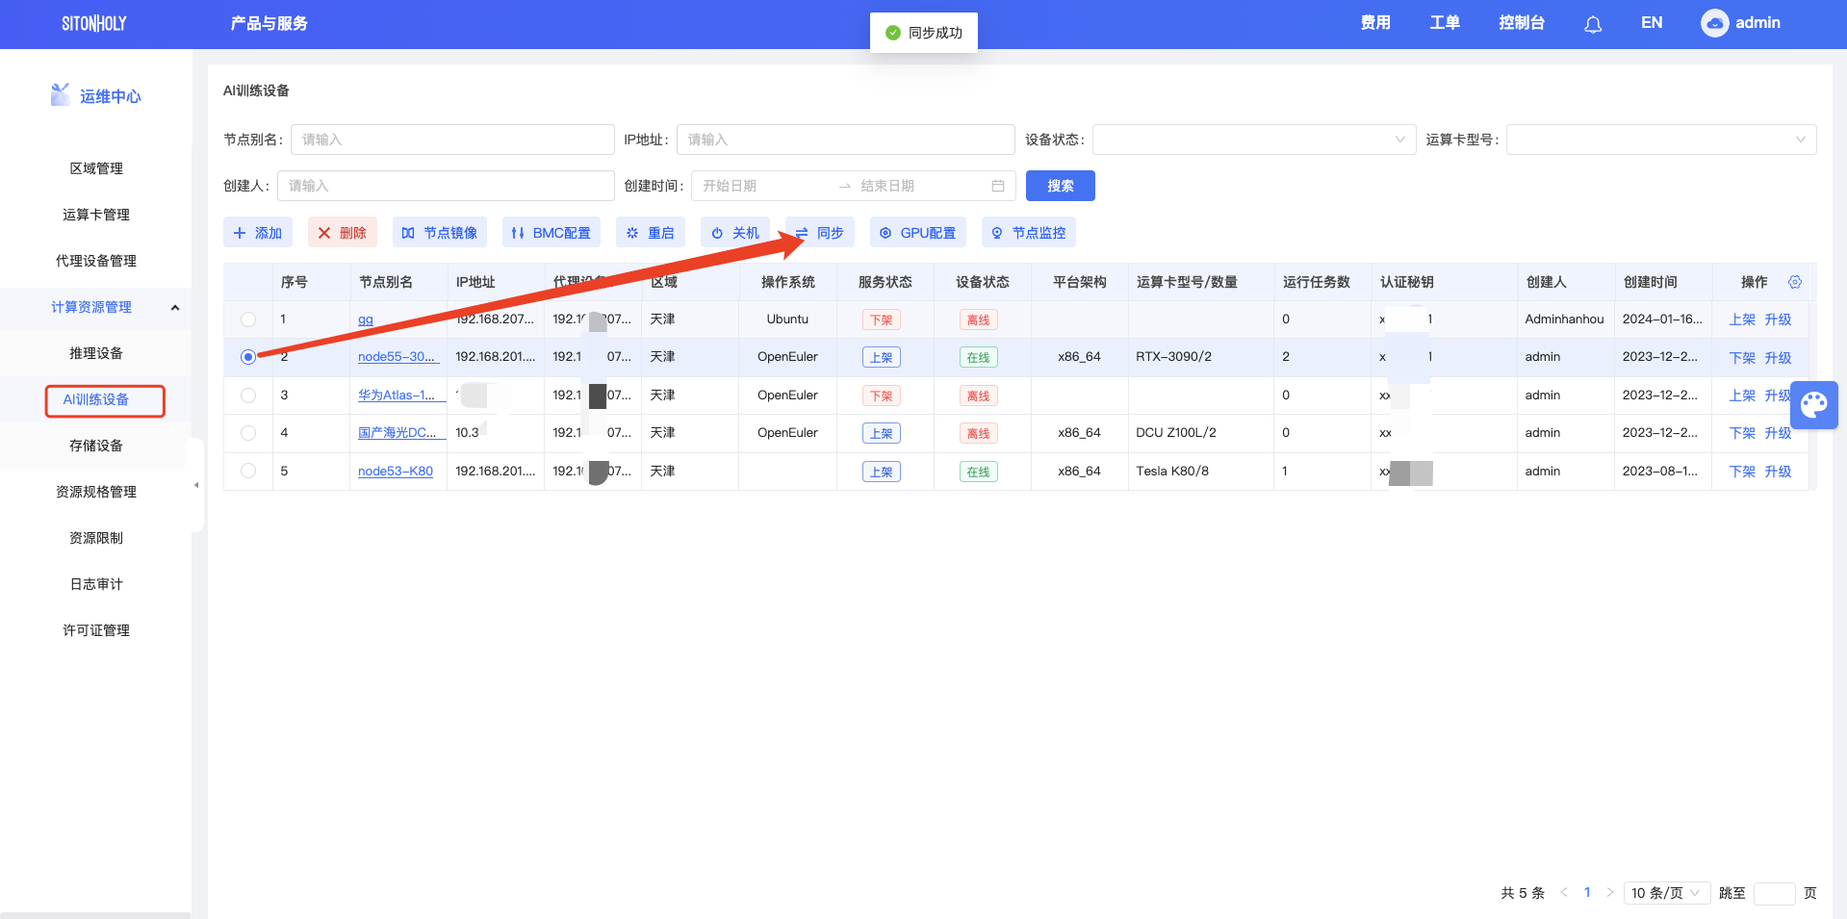This screenshot has width=1847, height=919.
Task: Open 推理设备 in the sidebar
Action: tap(96, 353)
